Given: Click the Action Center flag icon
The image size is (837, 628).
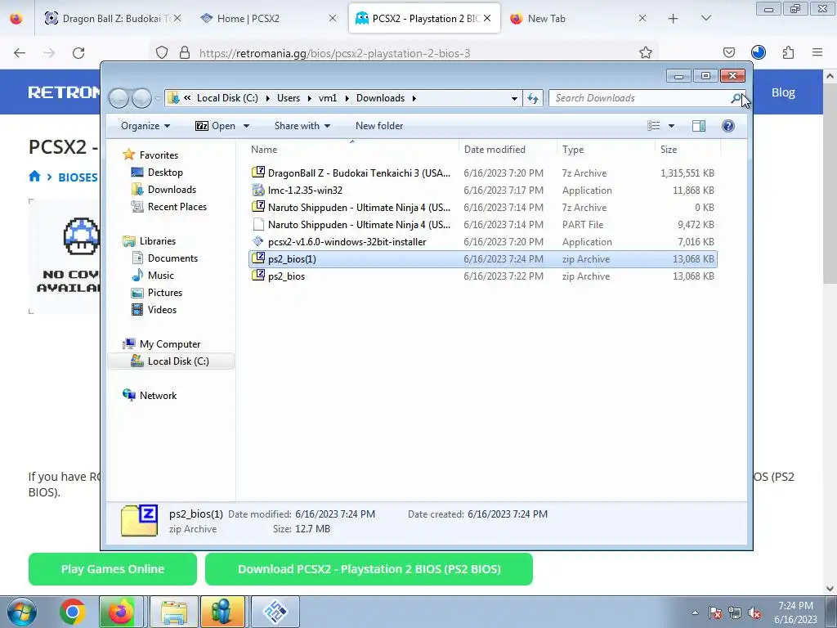Looking at the screenshot, I should pyautogui.click(x=714, y=613).
